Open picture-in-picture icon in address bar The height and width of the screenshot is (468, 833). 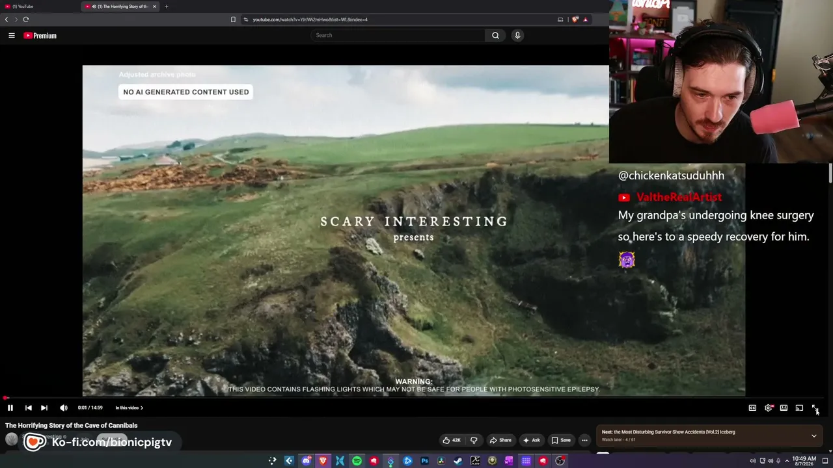pyautogui.click(x=560, y=19)
